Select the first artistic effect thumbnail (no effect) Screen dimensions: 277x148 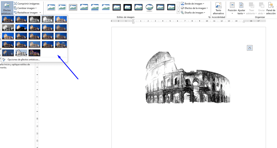coord(8,19)
